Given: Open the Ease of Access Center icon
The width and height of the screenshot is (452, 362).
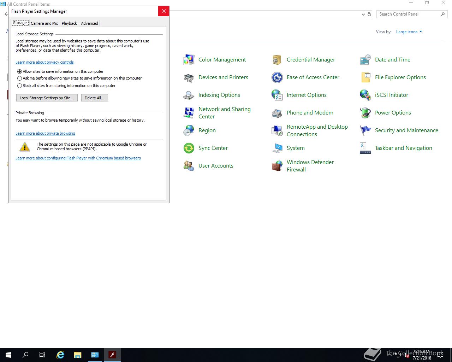Looking at the screenshot, I should (277, 77).
